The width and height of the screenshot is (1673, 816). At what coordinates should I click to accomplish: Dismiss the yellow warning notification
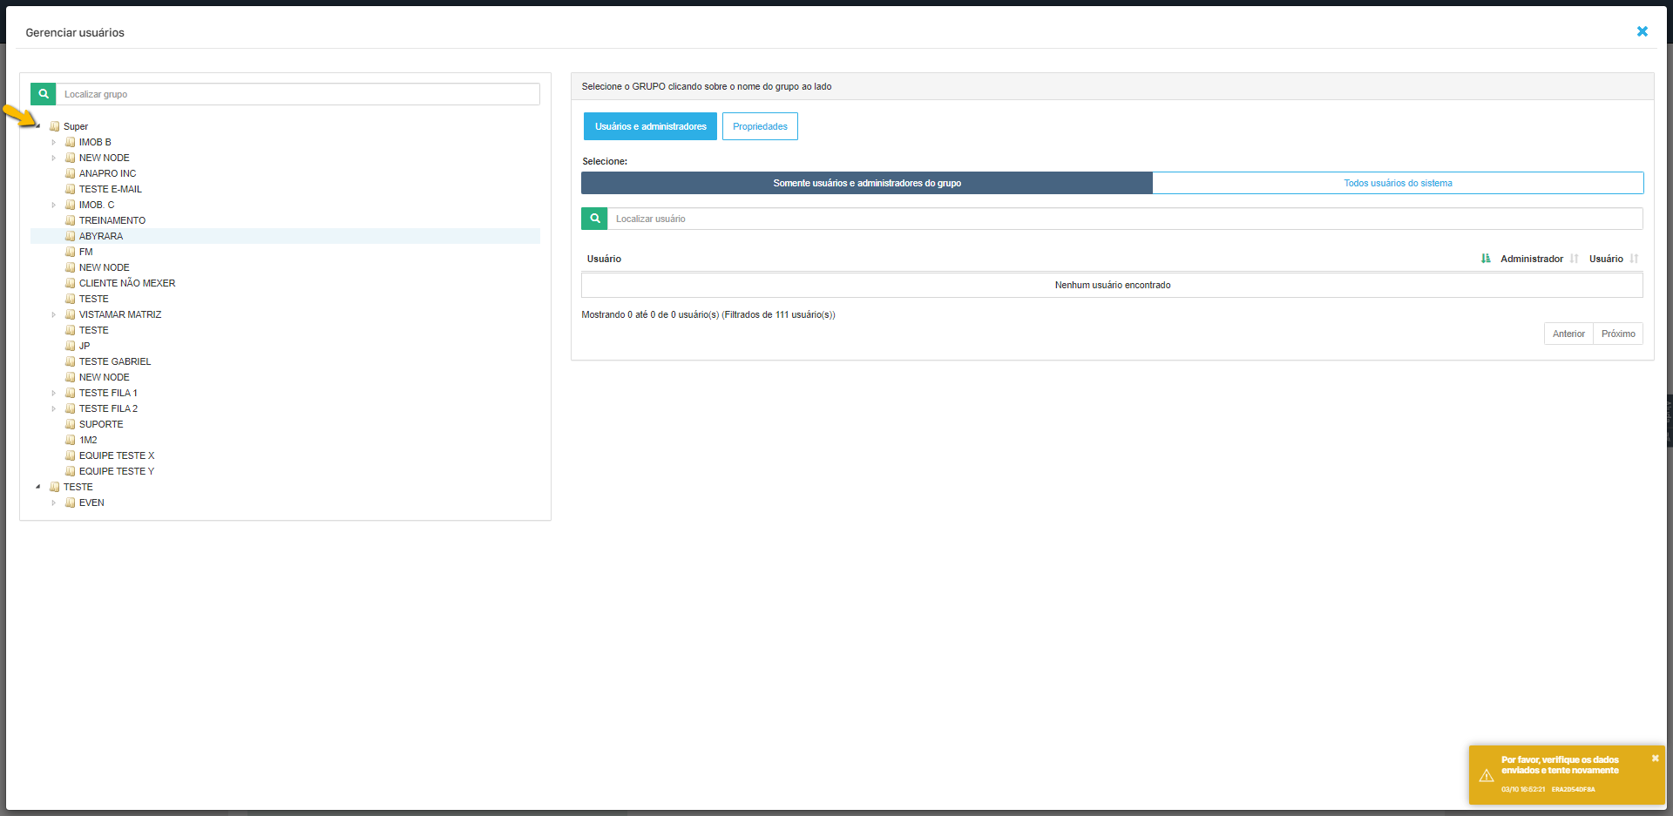(1655, 759)
